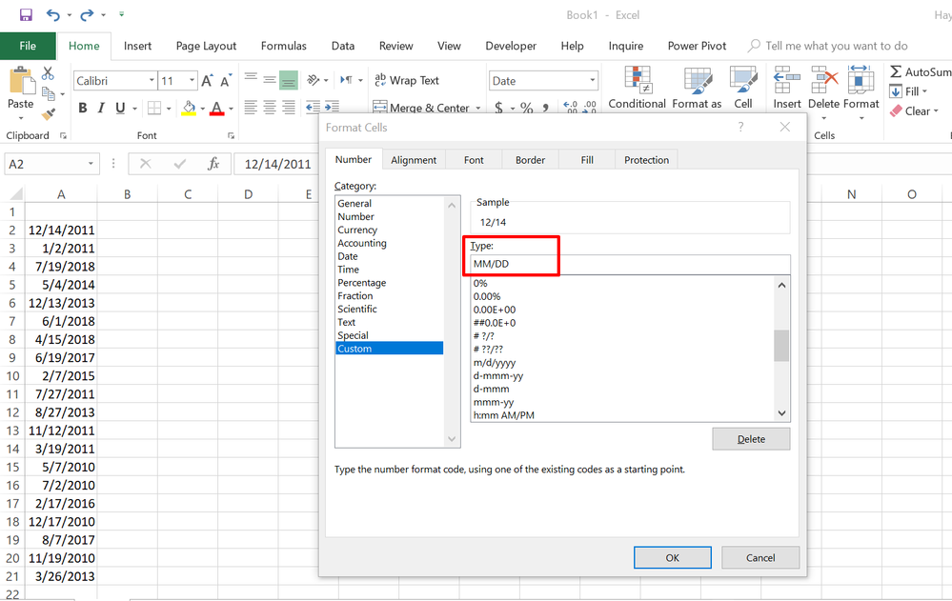This screenshot has width=952, height=601.
Task: Click the Copy icon in Clipboard group
Action: [x=49, y=93]
